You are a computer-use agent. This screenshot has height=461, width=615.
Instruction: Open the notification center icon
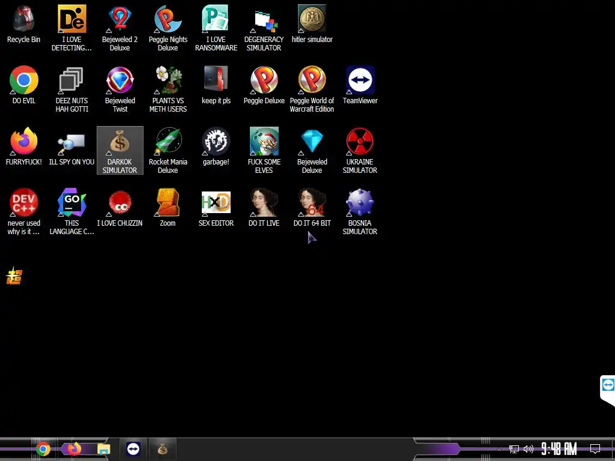click(x=595, y=448)
